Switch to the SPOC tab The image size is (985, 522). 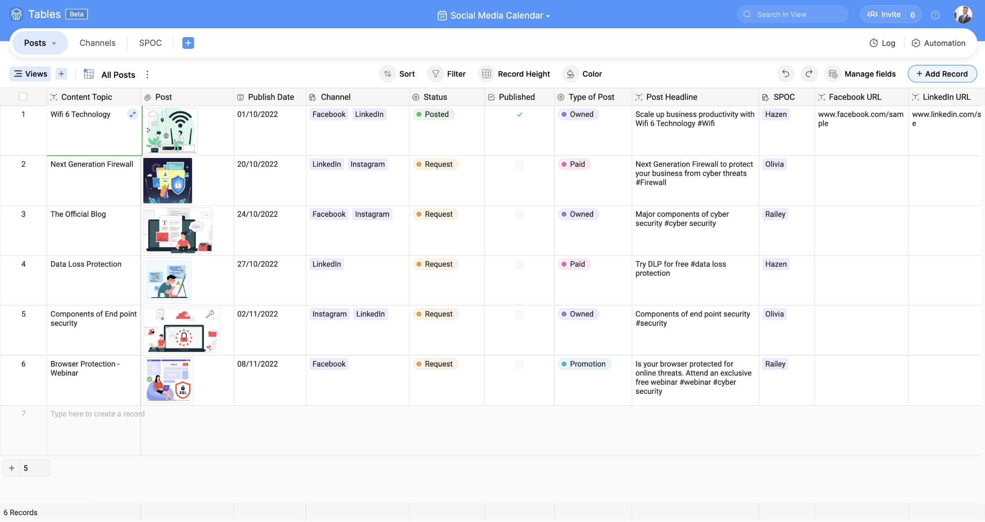pos(150,43)
